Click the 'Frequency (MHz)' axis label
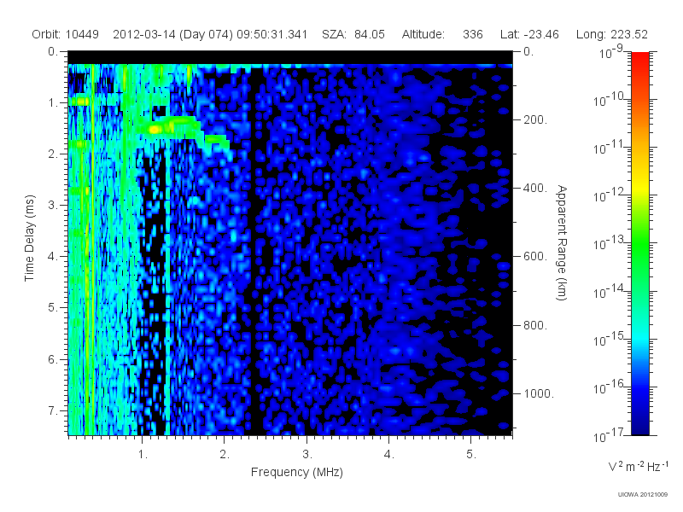Screen dimensions: 683x512 coord(297,472)
